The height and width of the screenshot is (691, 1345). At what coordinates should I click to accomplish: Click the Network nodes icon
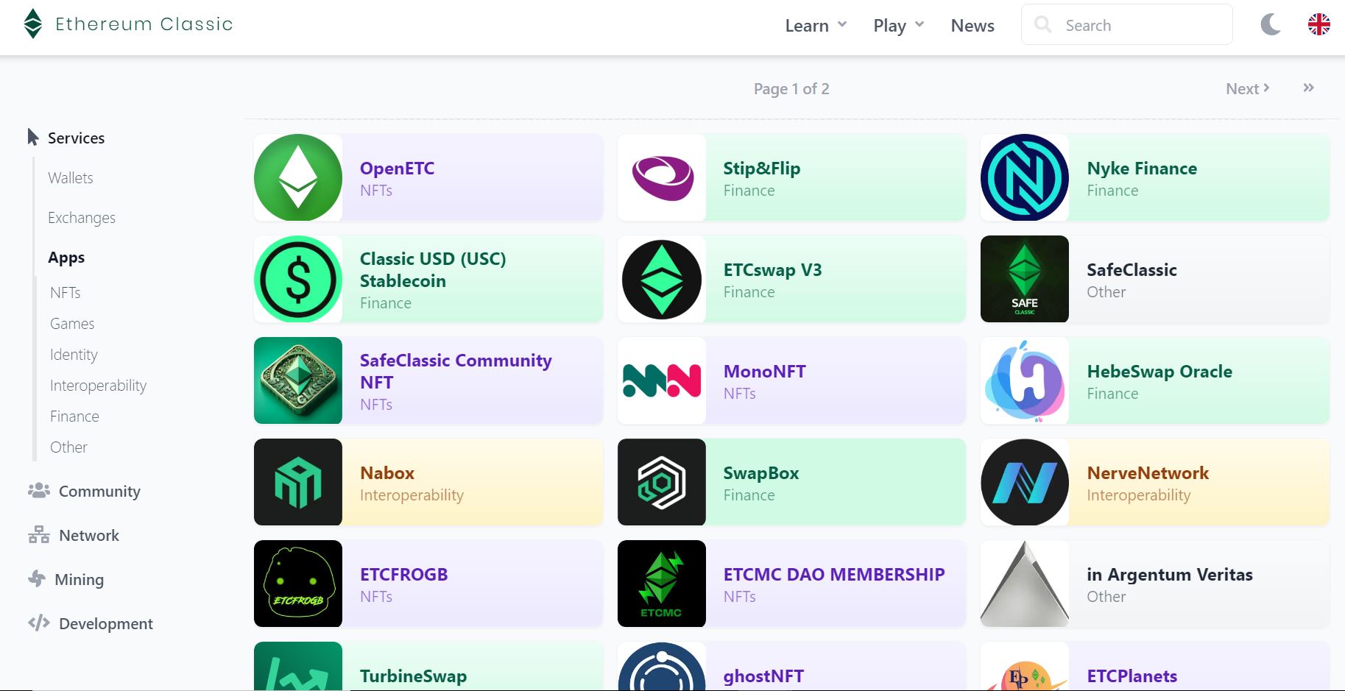(x=38, y=534)
